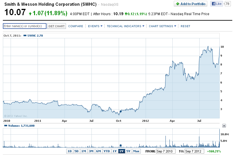The image size is (234, 155).
Task: Click the FROM date field Sep 7 2010
Action: point(165,151)
